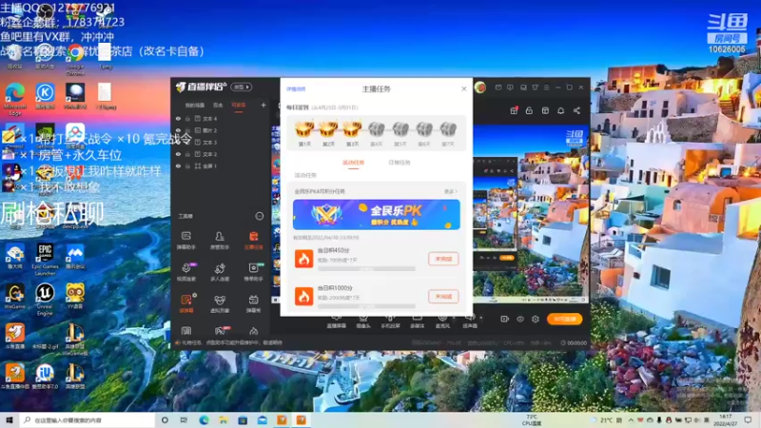The width and height of the screenshot is (761, 428).
Task: Switch to the 活动任务 tab
Action: click(x=353, y=163)
